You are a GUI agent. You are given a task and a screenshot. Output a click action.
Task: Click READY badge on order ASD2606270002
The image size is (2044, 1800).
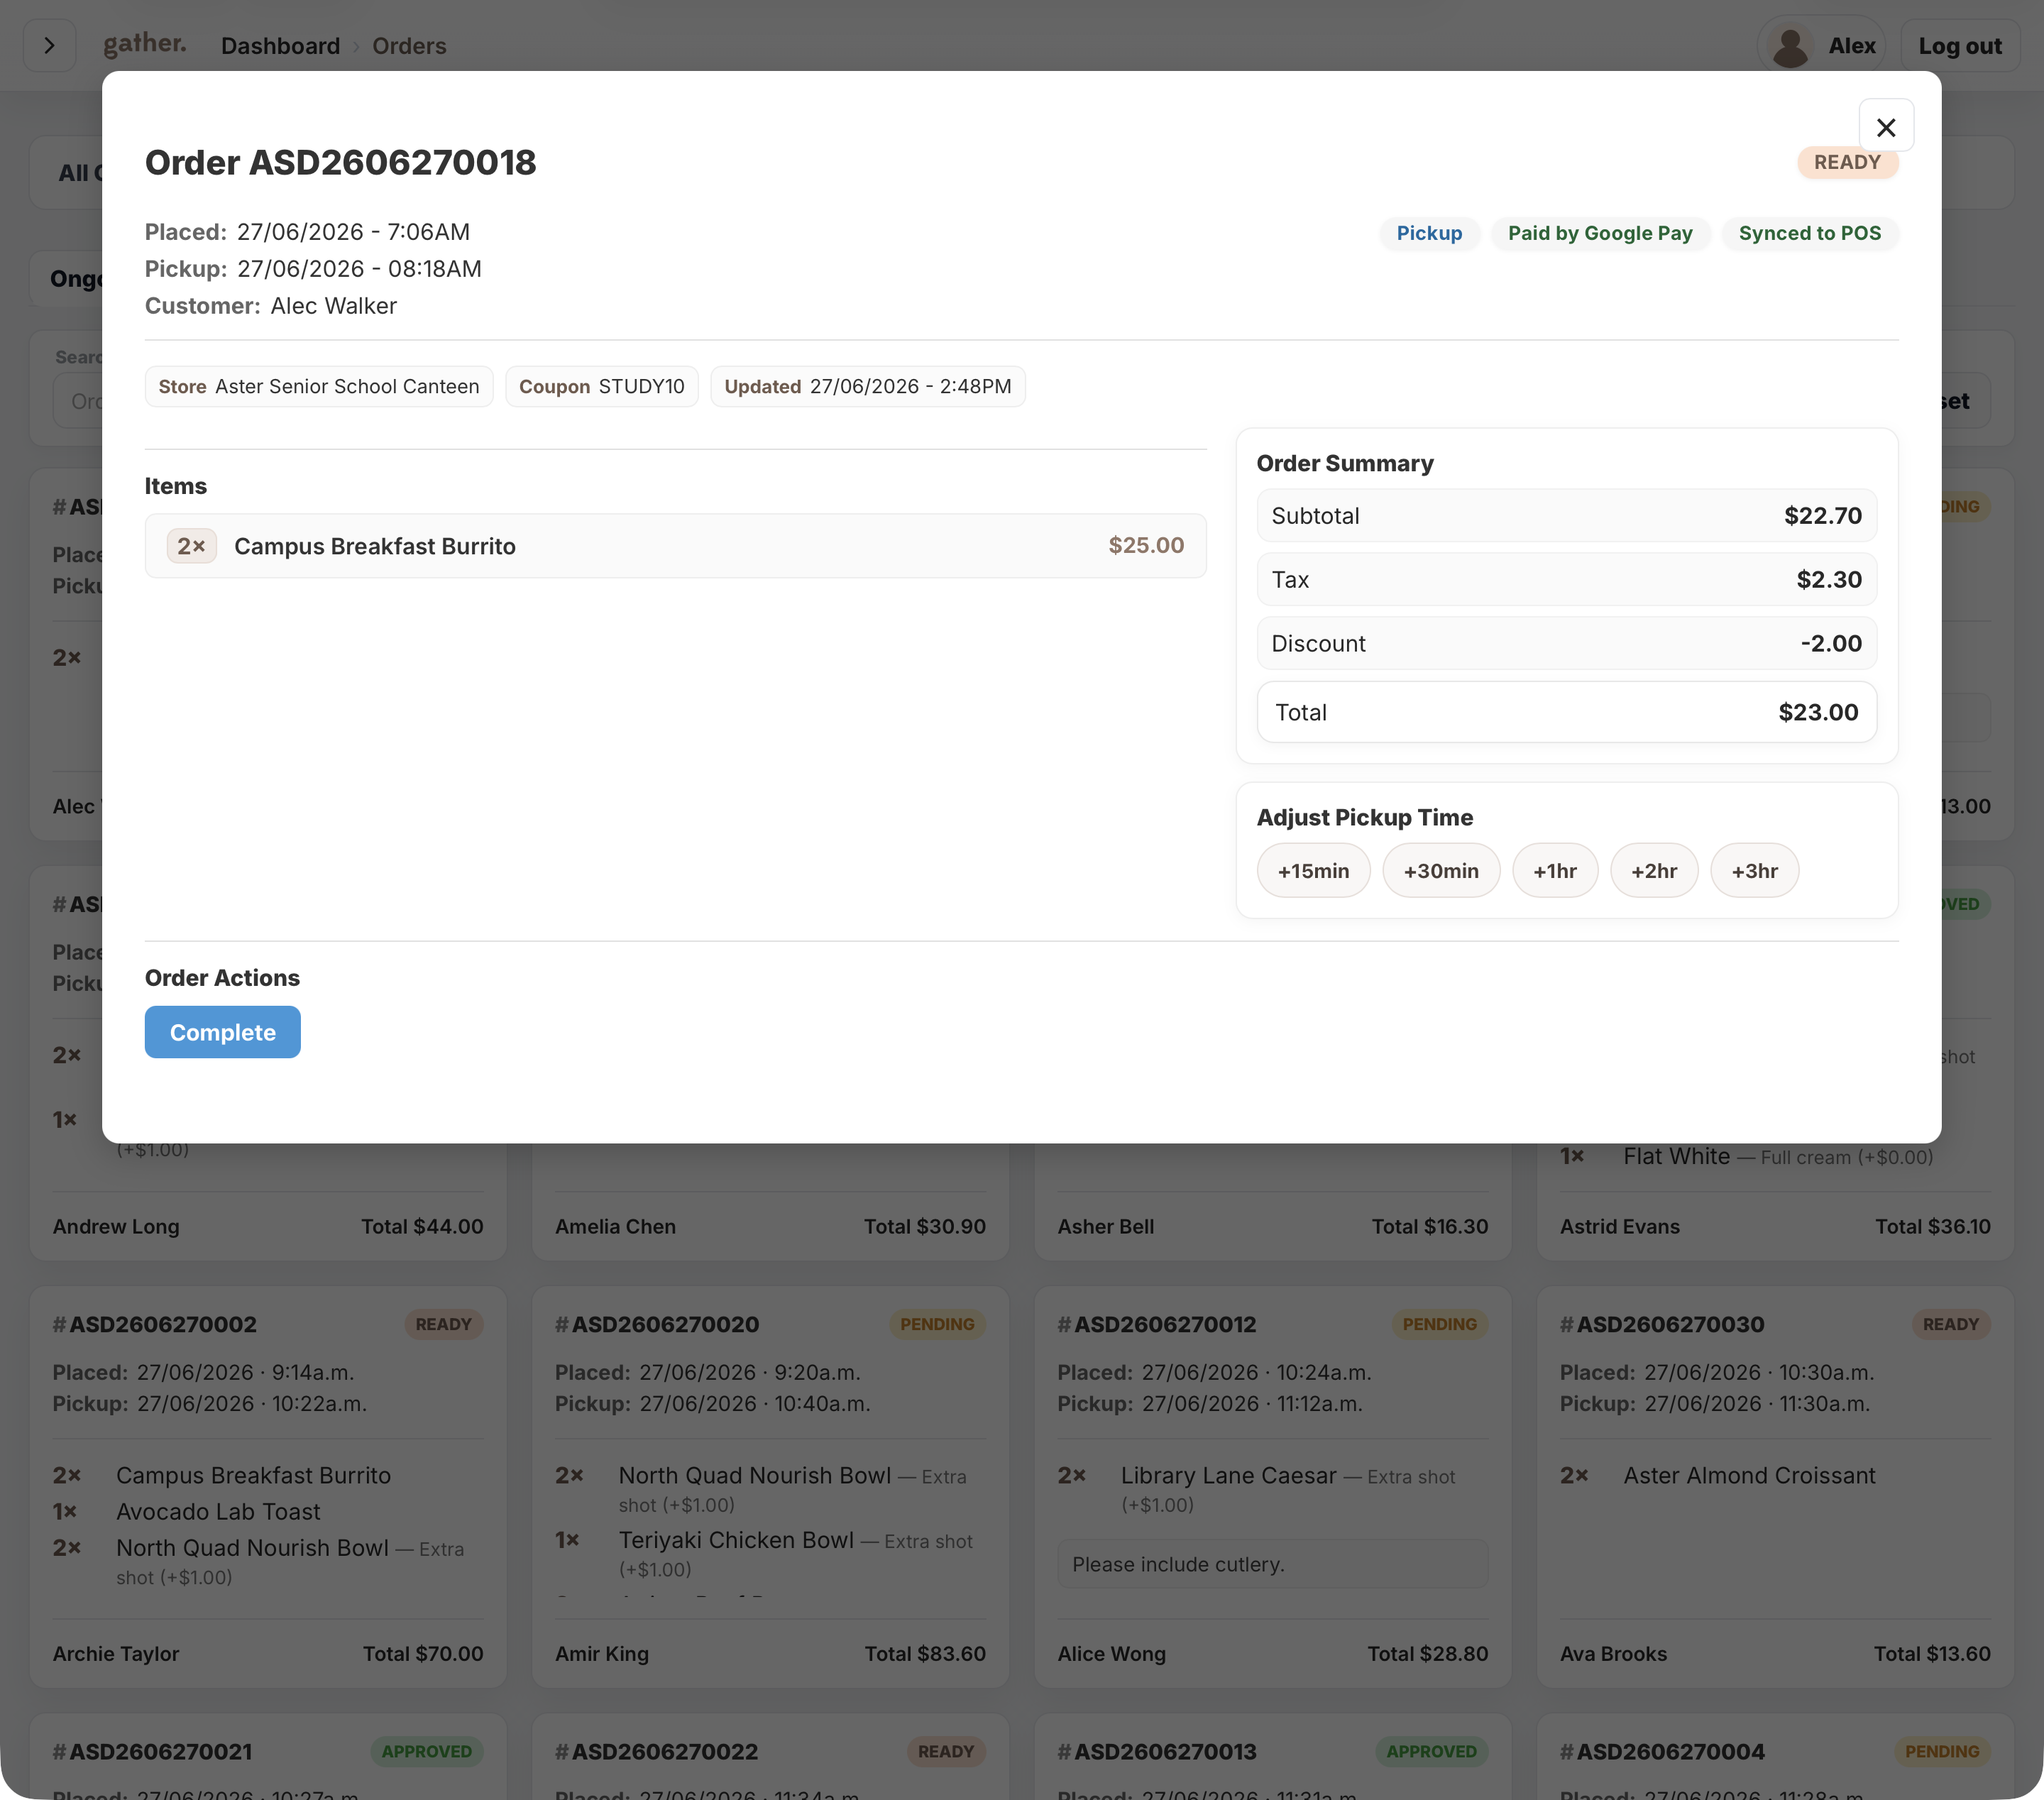pos(443,1324)
